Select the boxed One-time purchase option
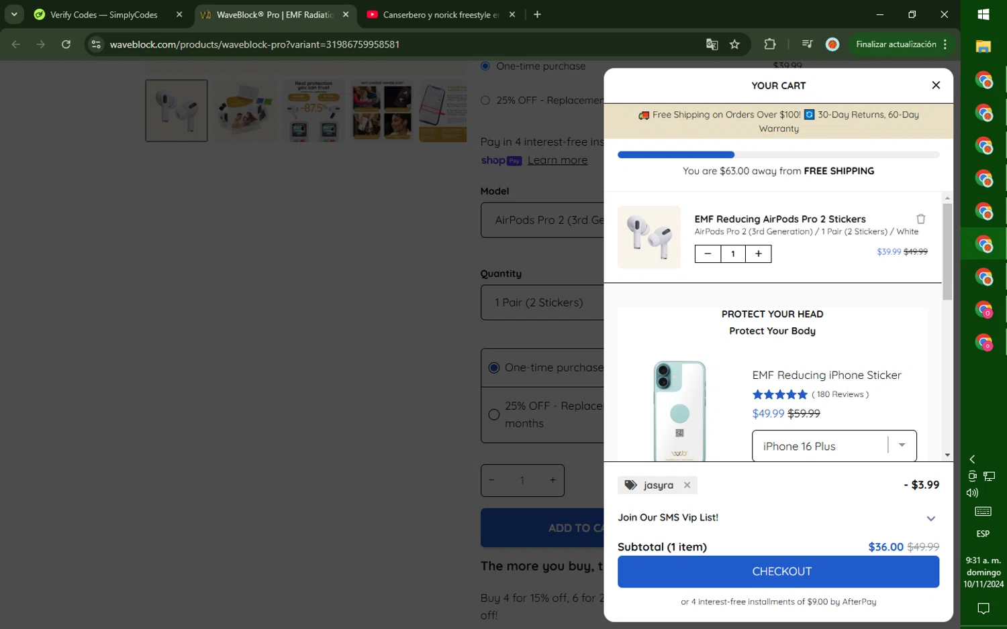This screenshot has height=629, width=1007. (494, 367)
